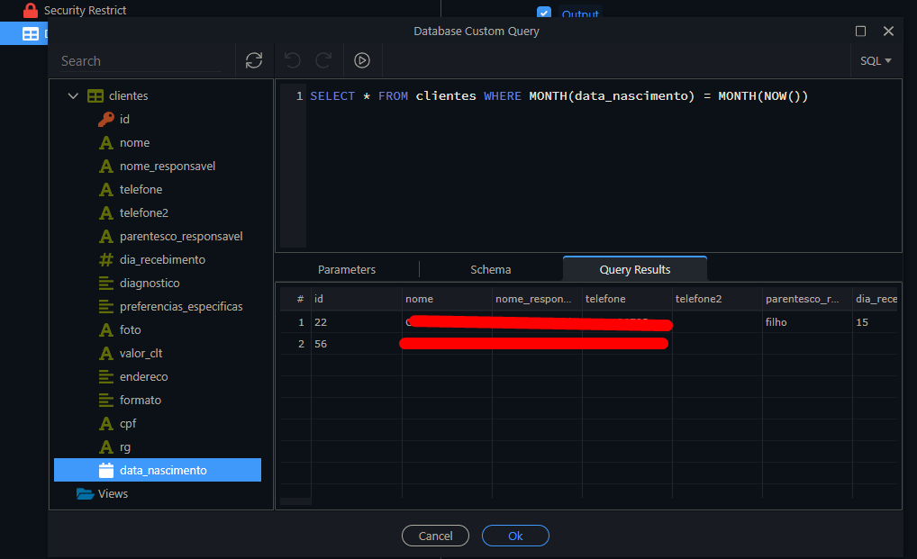The width and height of the screenshot is (917, 559).
Task: Click the redo icon in toolbar
Action: pyautogui.click(x=323, y=60)
